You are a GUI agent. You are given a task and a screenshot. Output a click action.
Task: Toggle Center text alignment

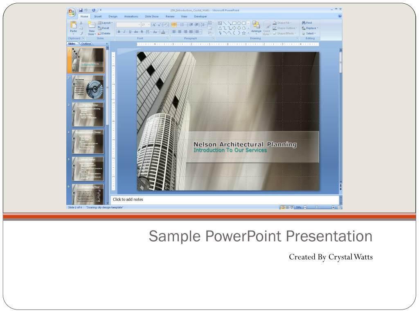point(180,32)
